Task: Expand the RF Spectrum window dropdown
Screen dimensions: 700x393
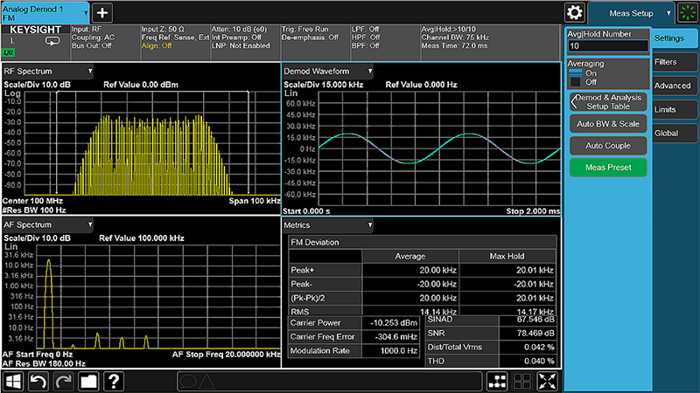Action: [89, 71]
